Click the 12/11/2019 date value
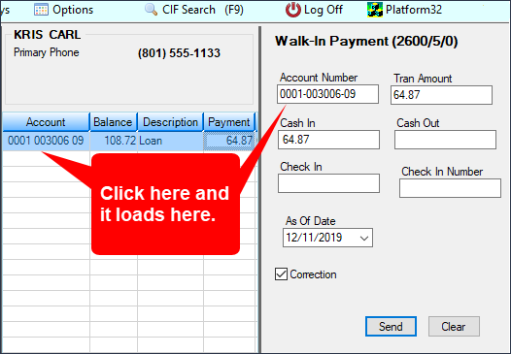Screen dimensions: 511x354 tap(314, 238)
